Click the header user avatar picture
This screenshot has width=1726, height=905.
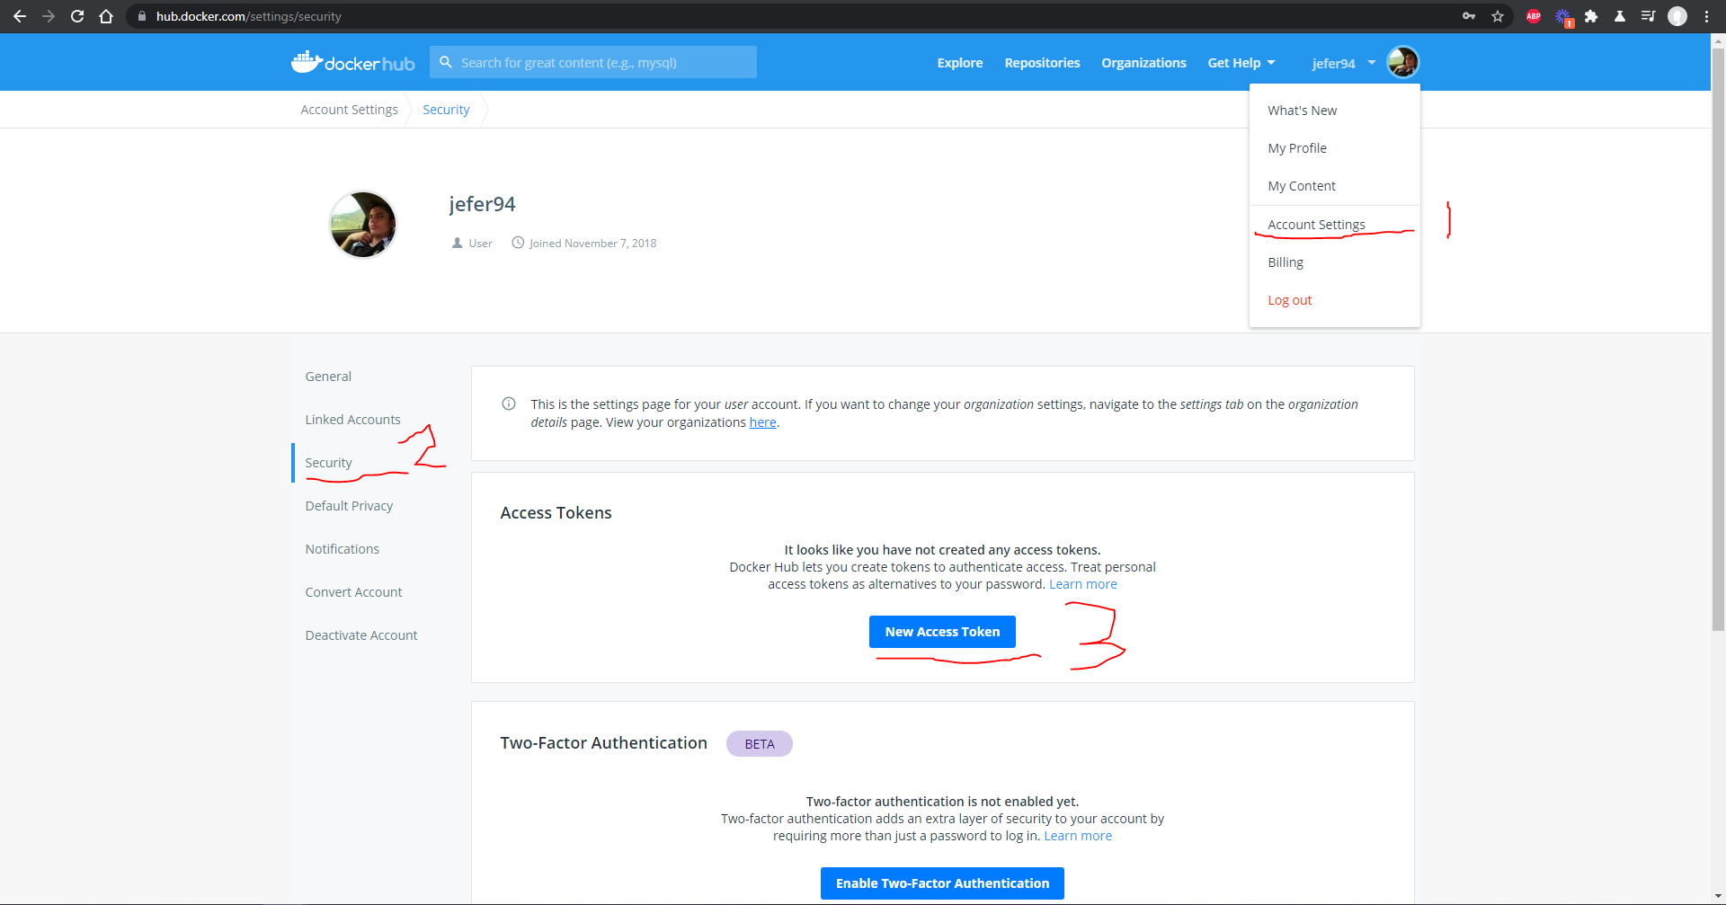pos(1402,62)
